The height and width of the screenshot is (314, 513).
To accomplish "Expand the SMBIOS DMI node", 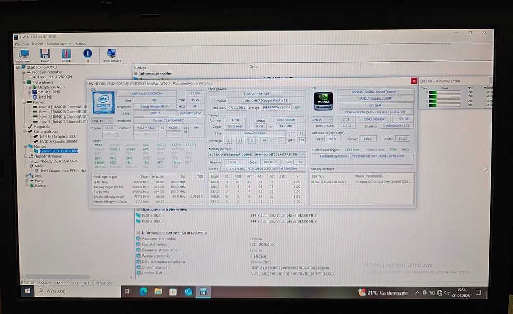I will tap(29, 92).
